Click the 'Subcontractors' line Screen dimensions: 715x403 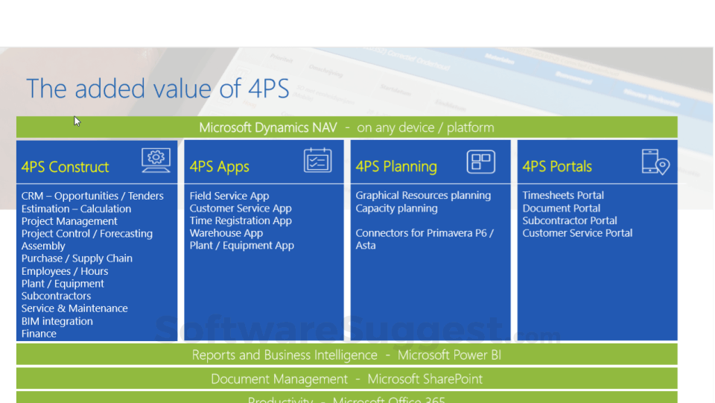click(56, 296)
